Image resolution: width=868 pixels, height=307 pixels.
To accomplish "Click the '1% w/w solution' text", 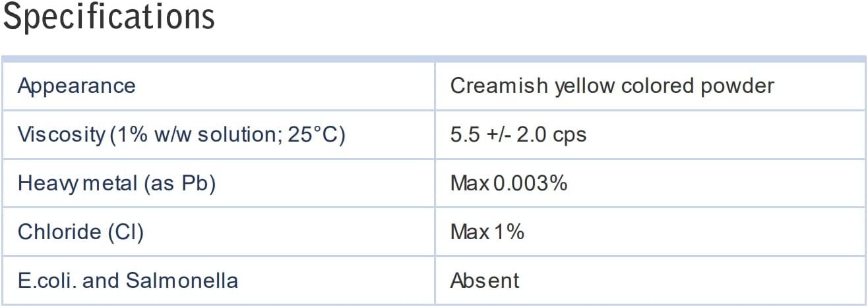I will coord(202,134).
